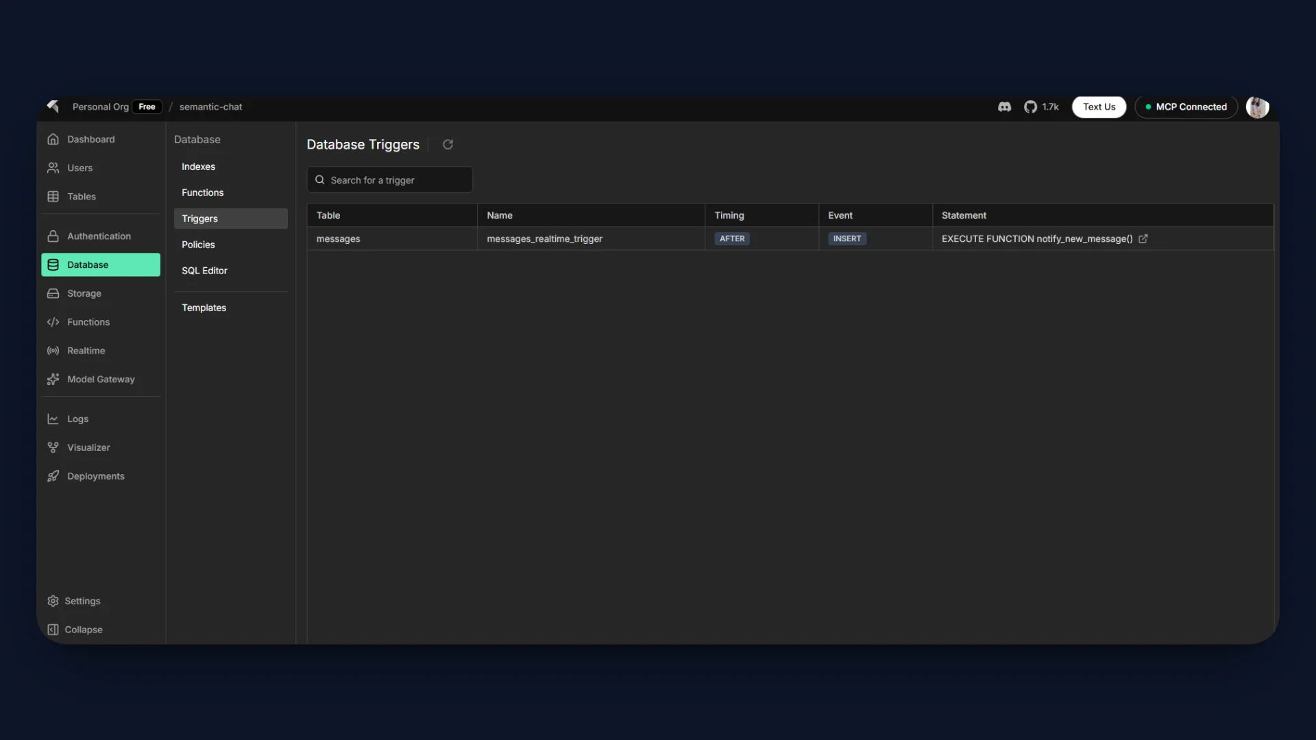1316x740 pixels.
Task: Click the MCP Connected status button
Action: [x=1186, y=107]
